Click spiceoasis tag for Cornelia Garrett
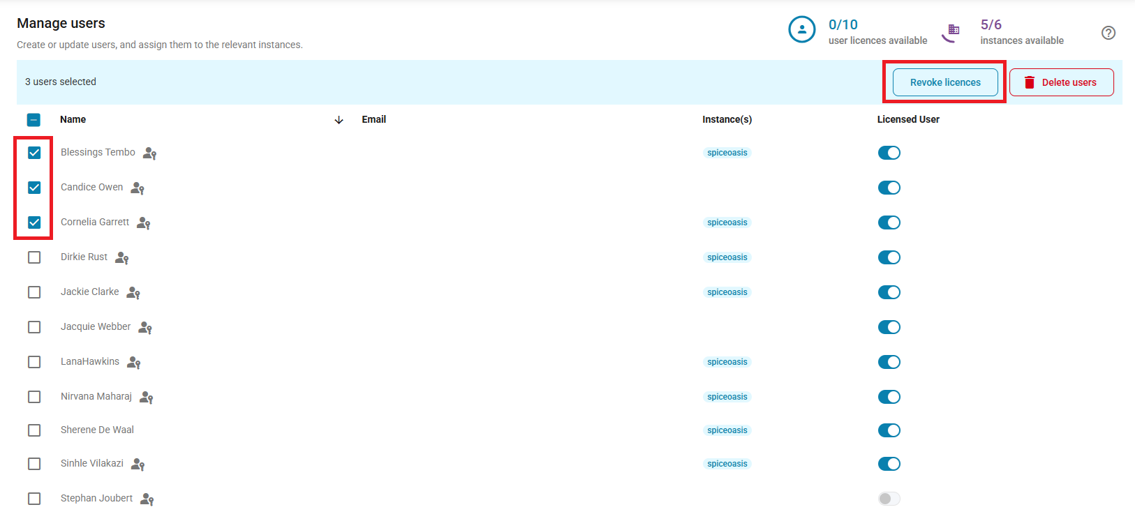Image resolution: width=1135 pixels, height=521 pixels. click(727, 222)
